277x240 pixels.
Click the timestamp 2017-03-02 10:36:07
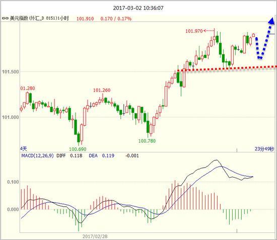(138, 8)
